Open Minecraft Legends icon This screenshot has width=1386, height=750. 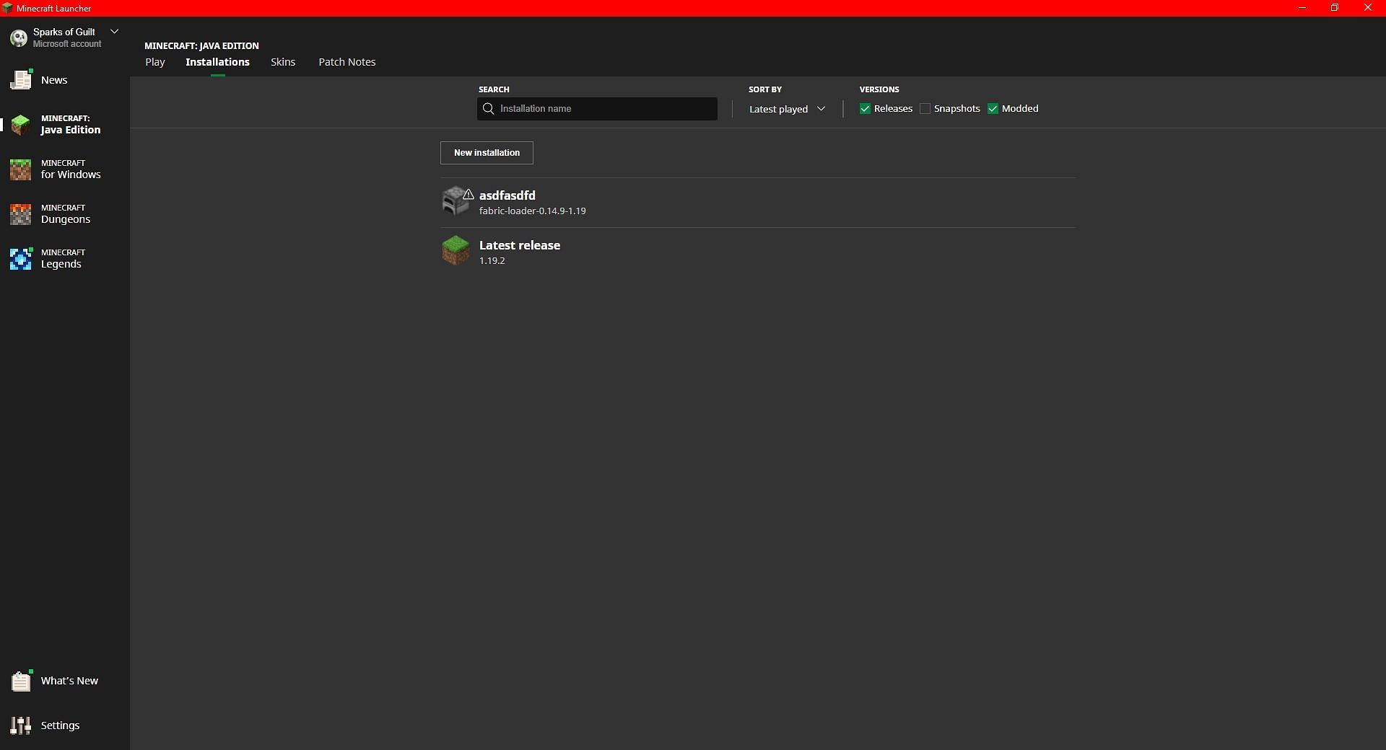(x=21, y=259)
